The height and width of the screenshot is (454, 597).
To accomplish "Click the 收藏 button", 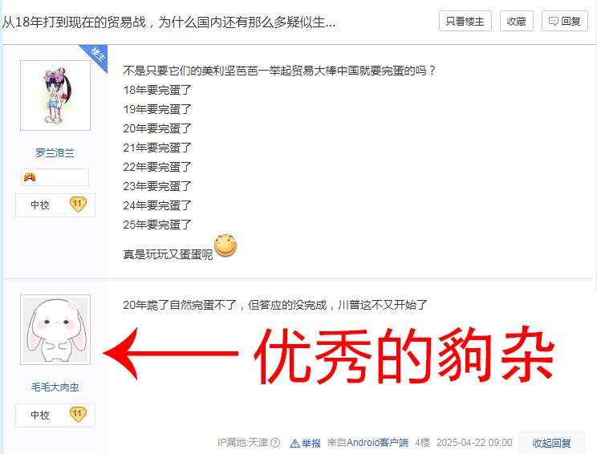I will pyautogui.click(x=516, y=21).
